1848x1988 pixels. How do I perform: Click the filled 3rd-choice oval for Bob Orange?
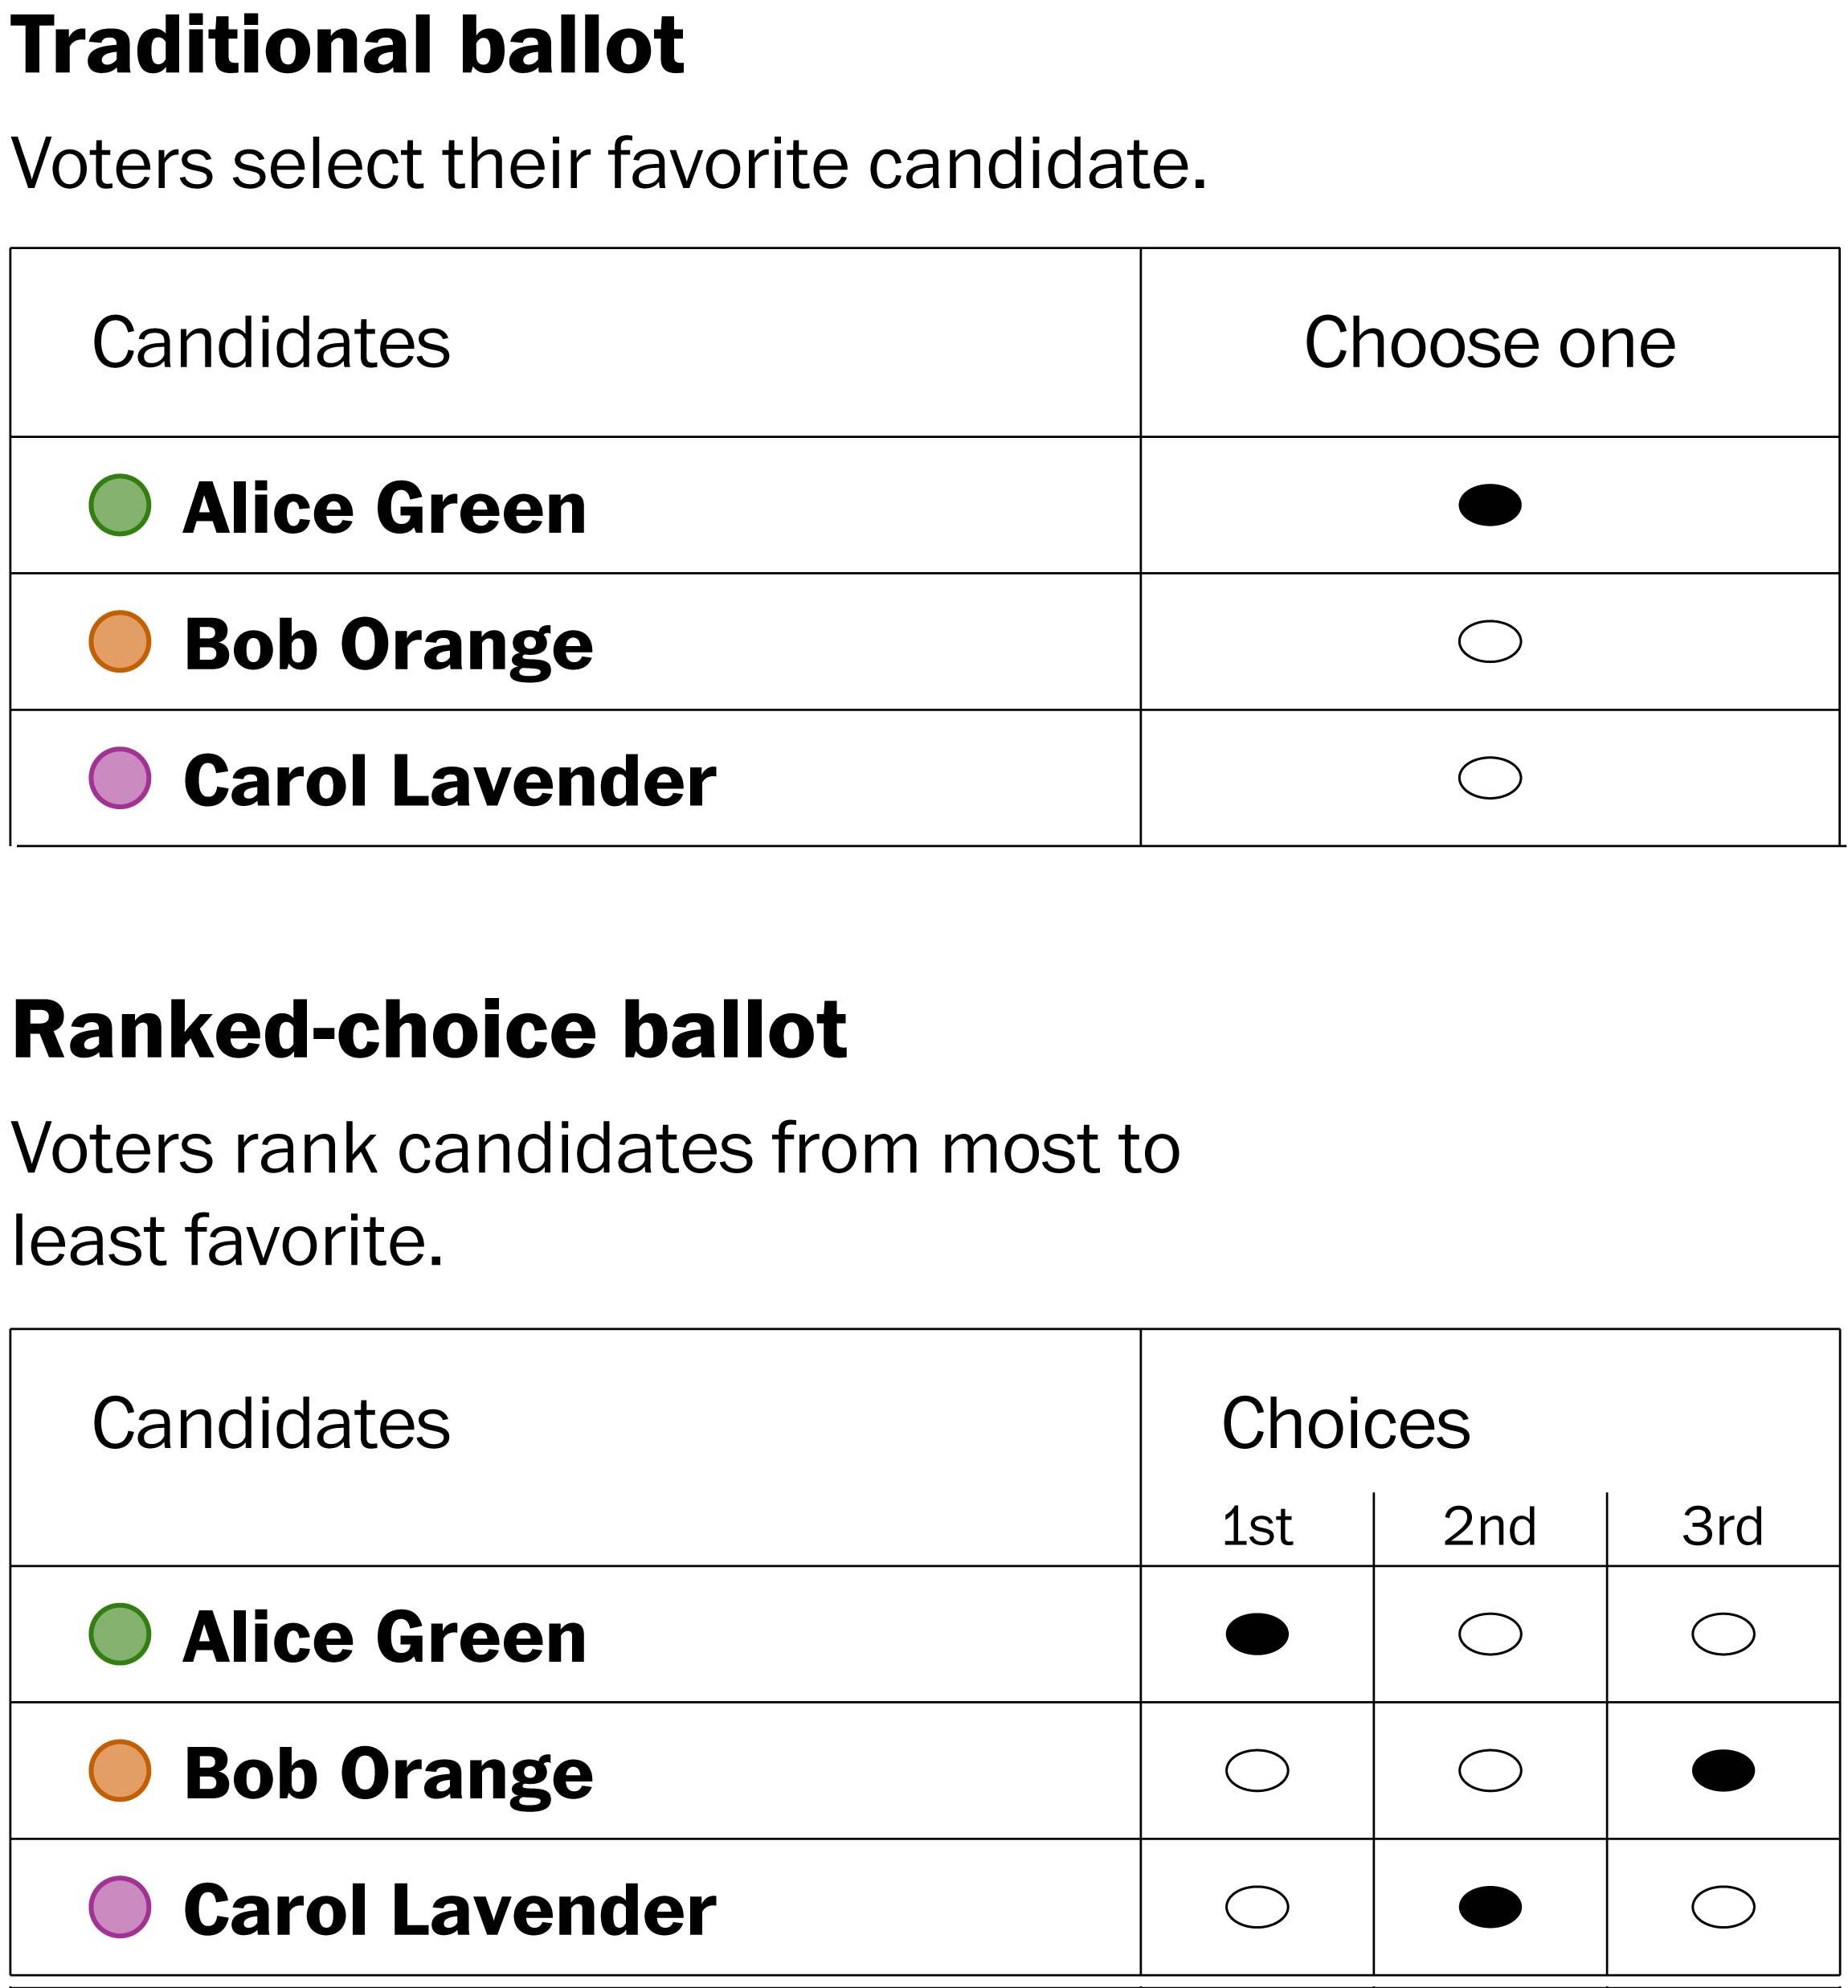point(1723,1770)
